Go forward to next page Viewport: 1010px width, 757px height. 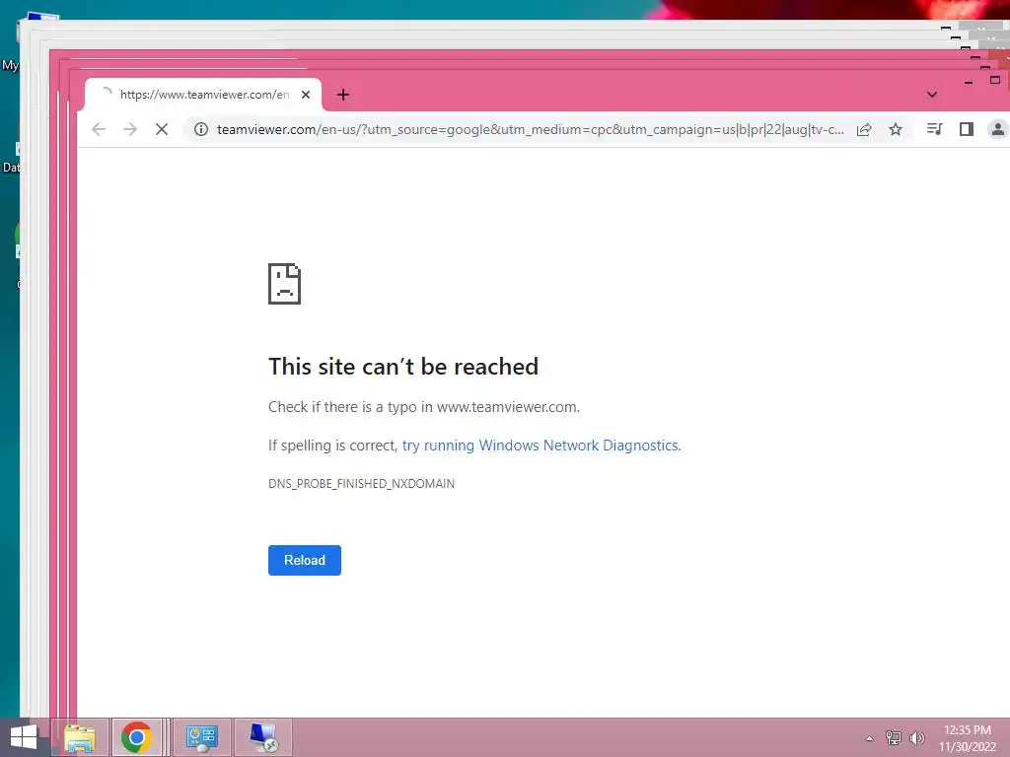point(130,129)
